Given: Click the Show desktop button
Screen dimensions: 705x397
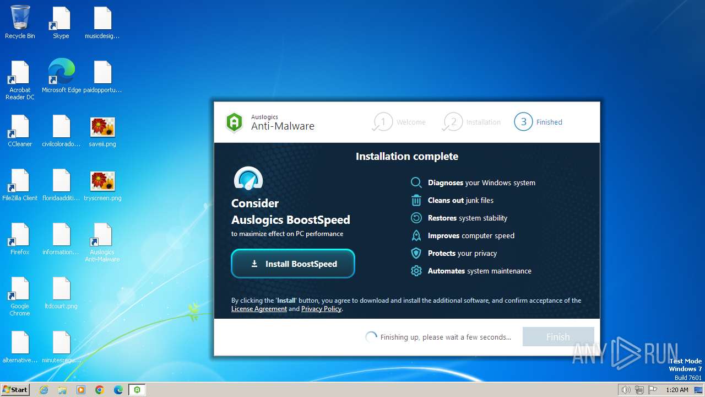Looking at the screenshot, I should [699, 390].
